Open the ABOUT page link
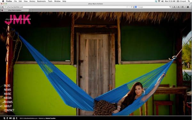The height and width of the screenshot is (120, 192). [8, 106]
